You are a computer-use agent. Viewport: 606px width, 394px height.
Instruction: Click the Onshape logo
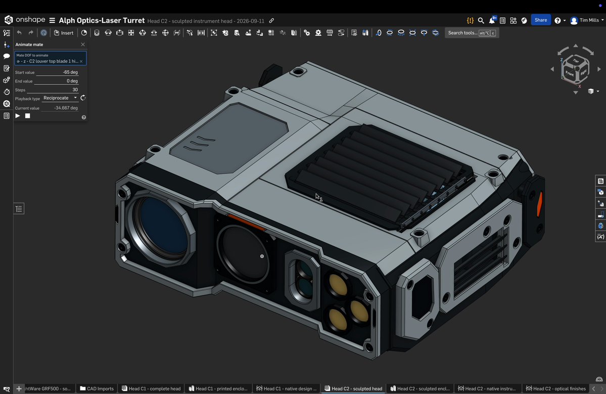coord(25,20)
